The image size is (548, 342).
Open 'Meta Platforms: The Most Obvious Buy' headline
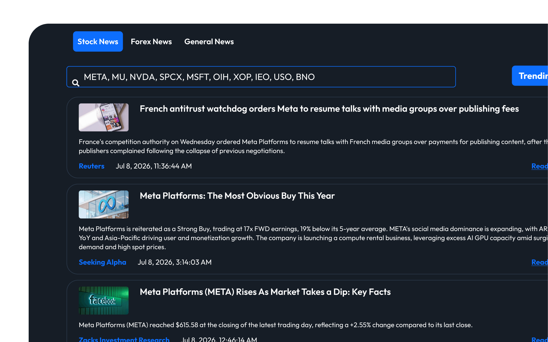(x=237, y=196)
